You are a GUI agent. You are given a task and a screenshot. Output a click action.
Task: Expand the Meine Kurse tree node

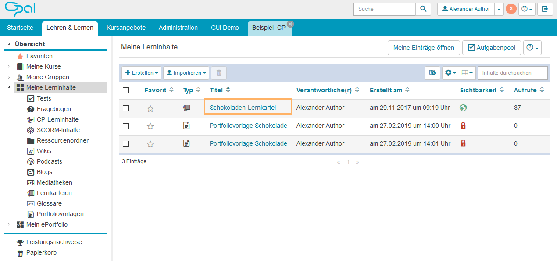point(9,67)
